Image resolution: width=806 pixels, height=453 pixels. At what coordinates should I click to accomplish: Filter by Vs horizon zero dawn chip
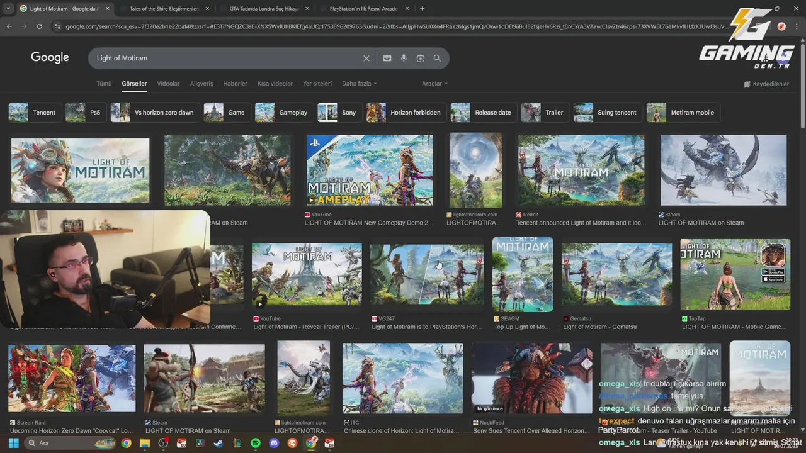coord(155,113)
